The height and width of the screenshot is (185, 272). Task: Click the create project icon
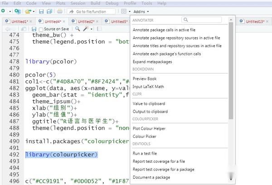click(x=16, y=11)
